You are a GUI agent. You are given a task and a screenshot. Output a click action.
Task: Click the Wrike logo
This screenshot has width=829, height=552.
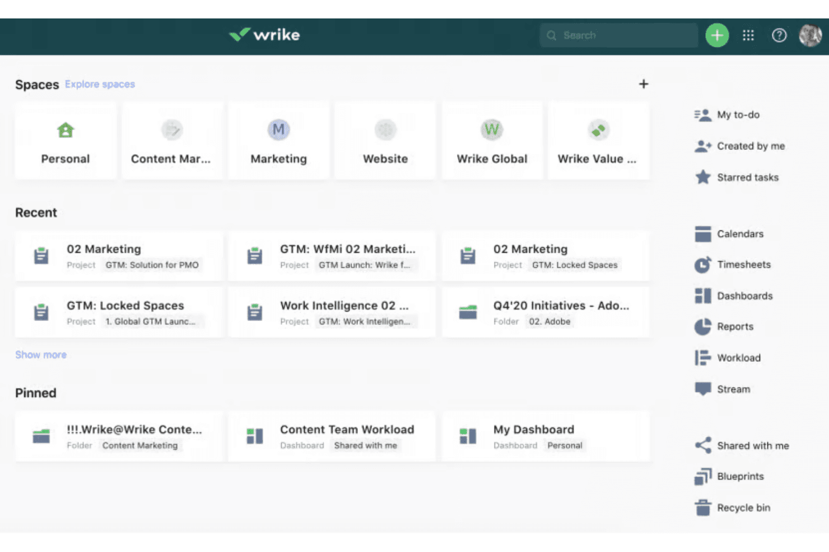coord(264,35)
